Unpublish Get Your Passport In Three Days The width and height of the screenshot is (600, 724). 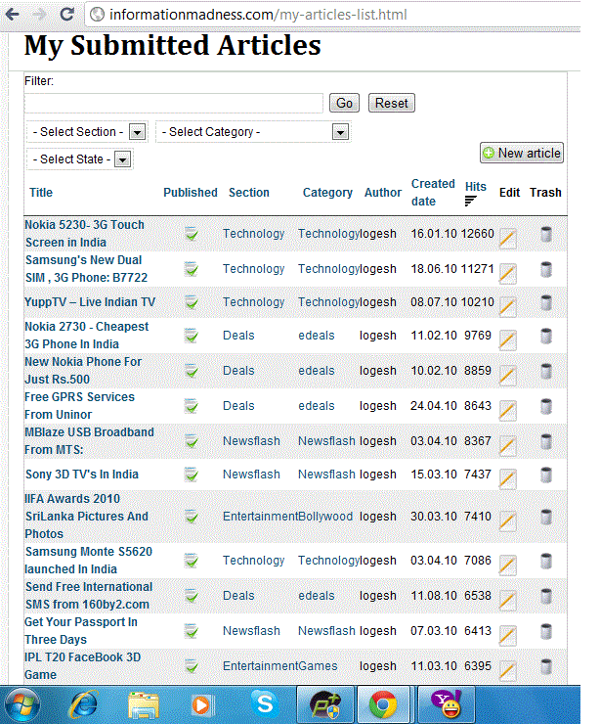[192, 631]
